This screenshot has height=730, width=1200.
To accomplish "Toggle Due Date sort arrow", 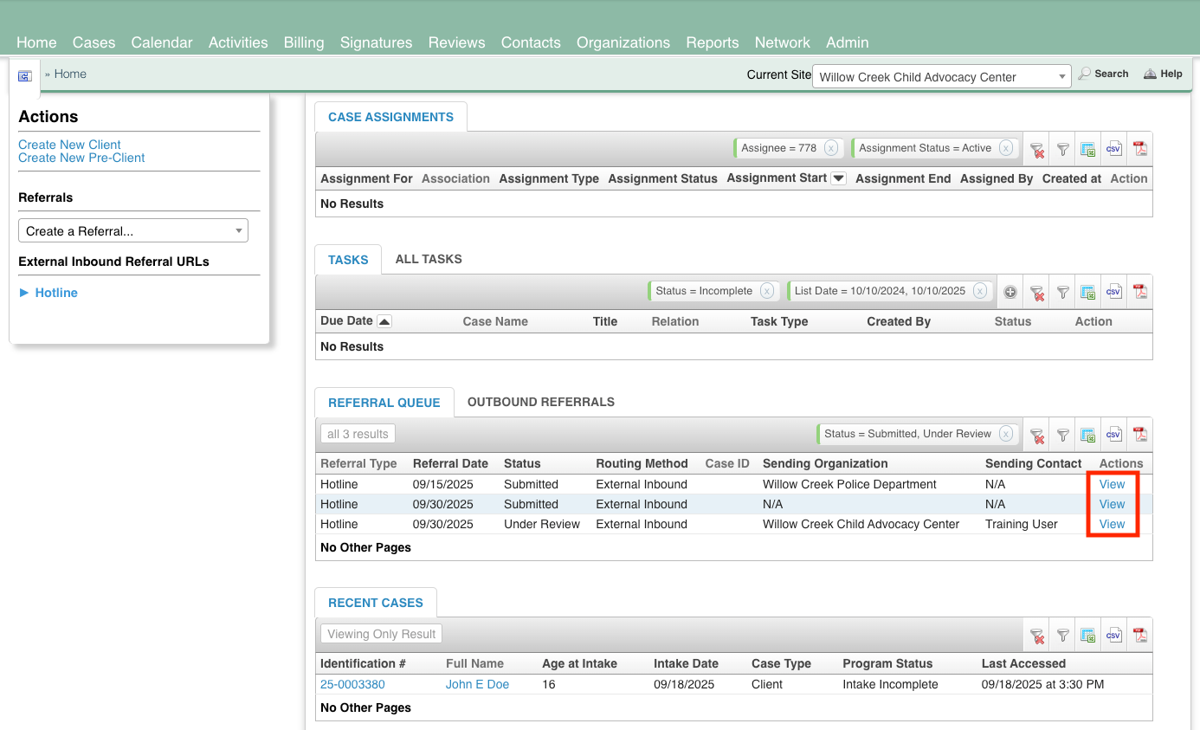I will (x=384, y=321).
